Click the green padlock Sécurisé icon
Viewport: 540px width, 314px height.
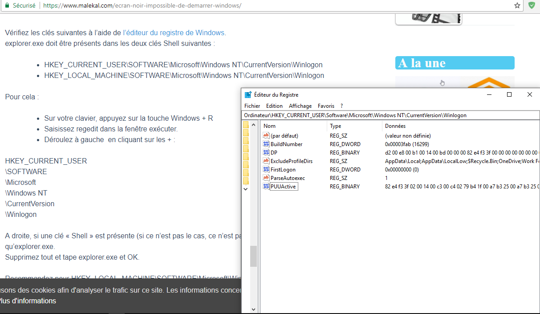click(6, 5)
